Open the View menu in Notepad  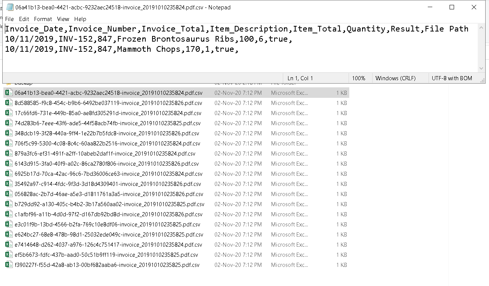63,19
